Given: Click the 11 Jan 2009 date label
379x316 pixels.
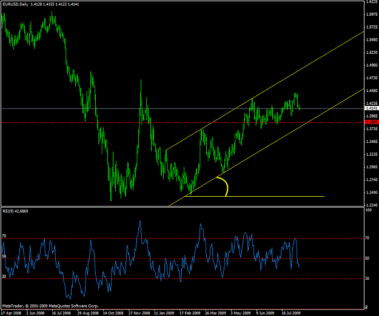Looking at the screenshot, I should coord(164,313).
